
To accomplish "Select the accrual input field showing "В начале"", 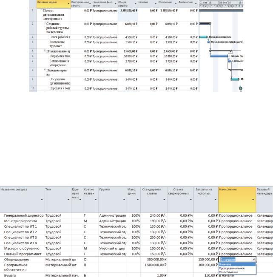I will click(235, 259).
